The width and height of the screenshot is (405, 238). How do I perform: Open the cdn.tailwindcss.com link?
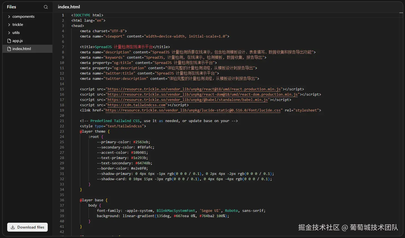click(x=136, y=105)
